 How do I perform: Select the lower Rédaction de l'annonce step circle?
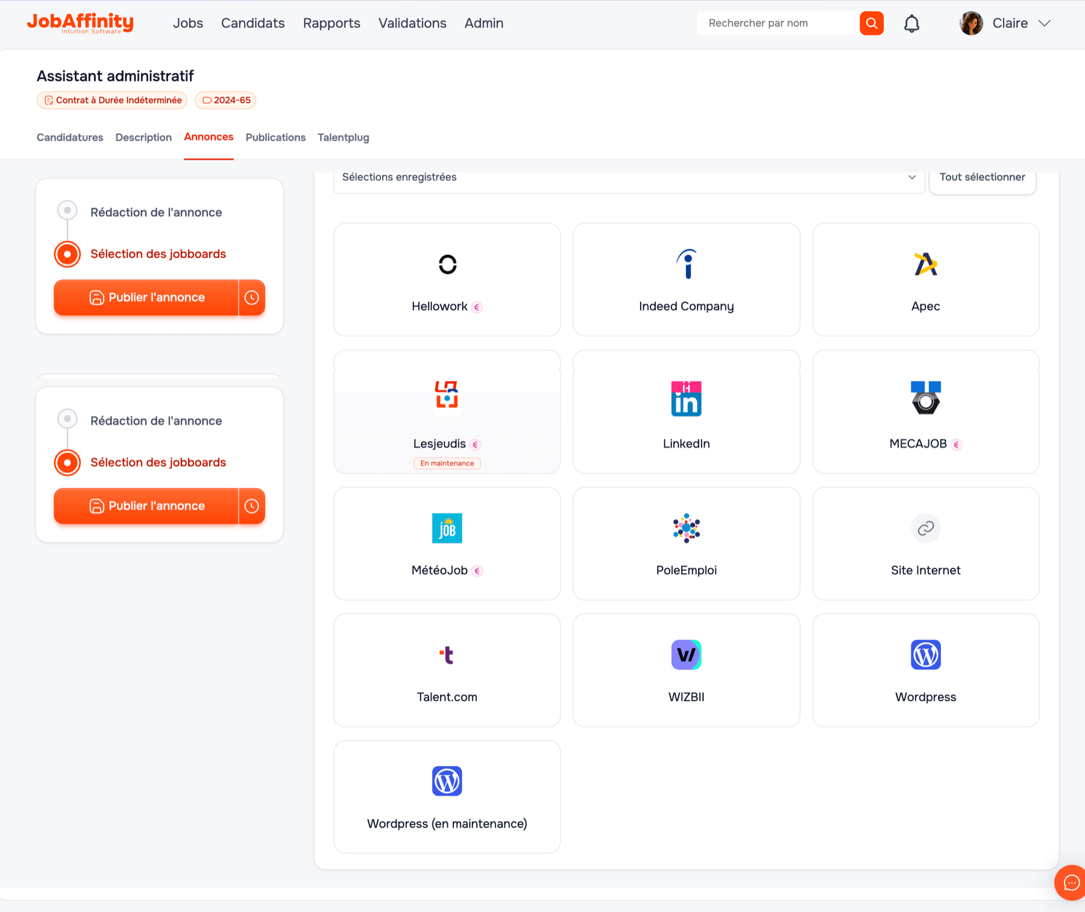(68, 419)
